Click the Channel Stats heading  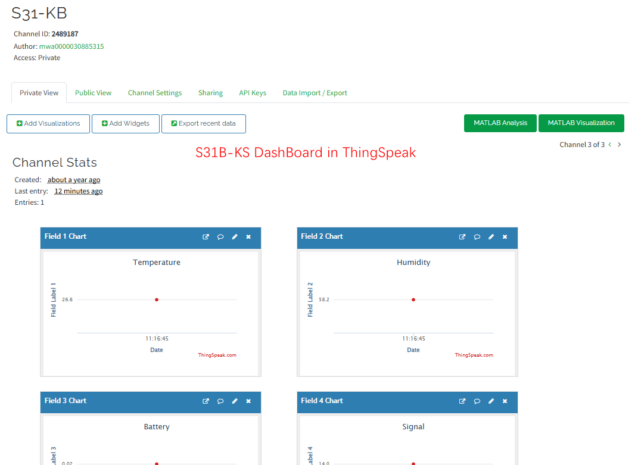click(55, 162)
